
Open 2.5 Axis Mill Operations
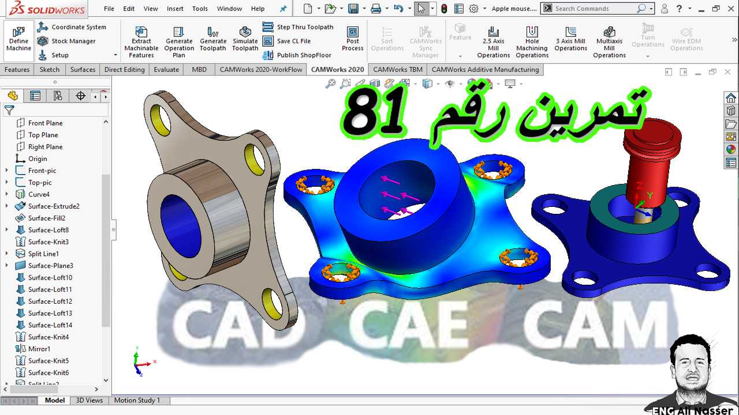[493, 42]
